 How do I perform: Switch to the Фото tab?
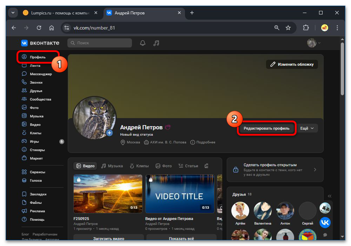click(164, 166)
